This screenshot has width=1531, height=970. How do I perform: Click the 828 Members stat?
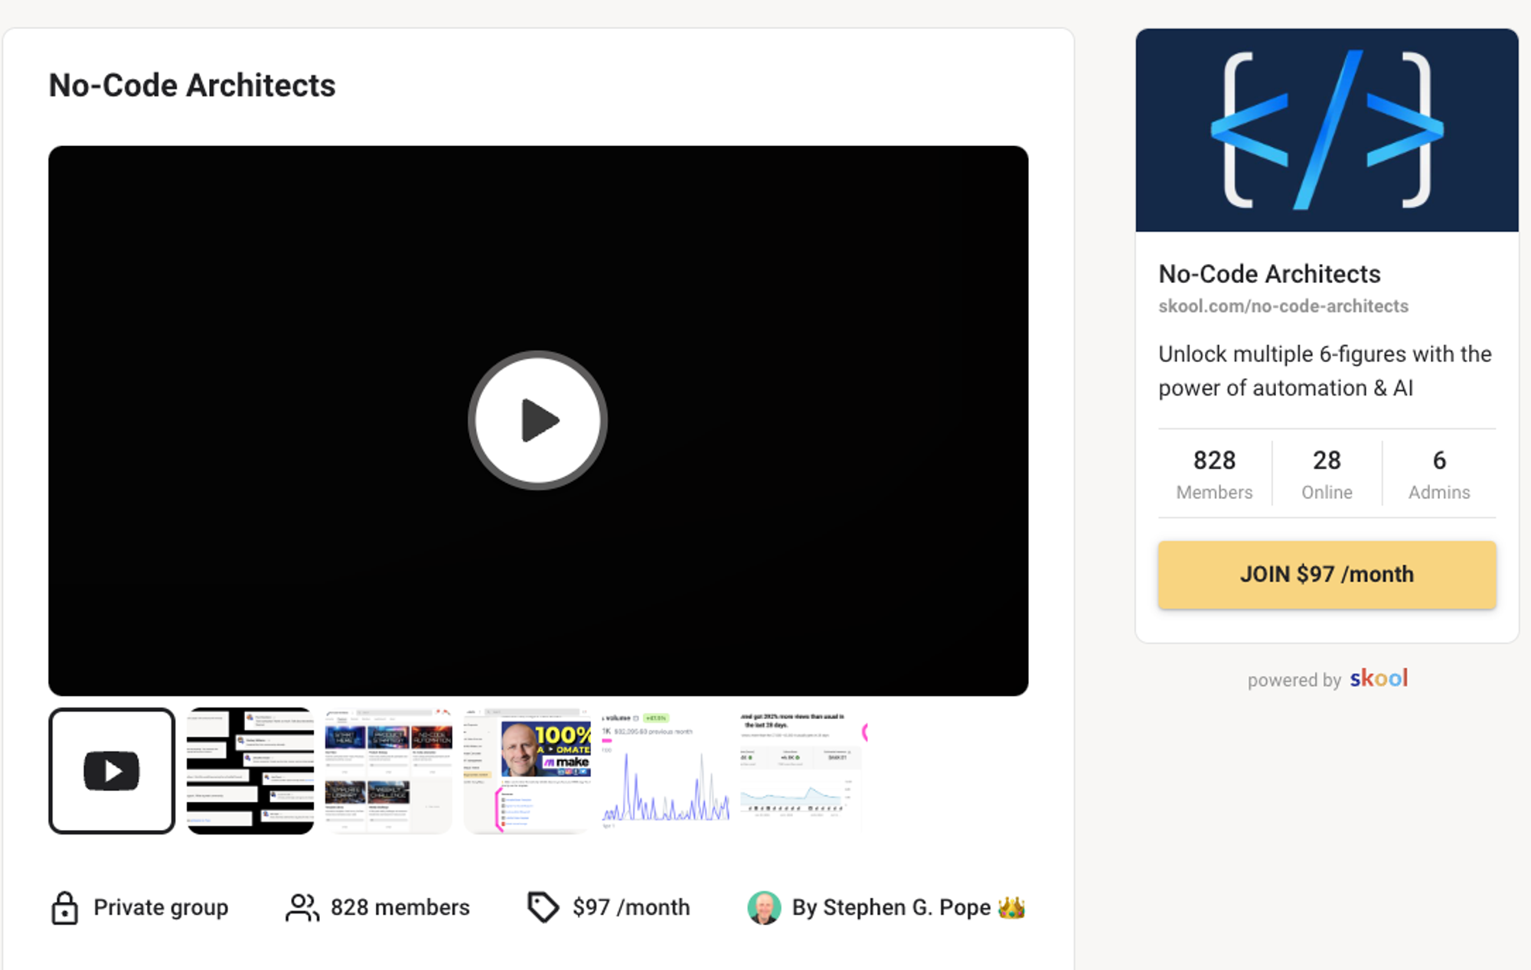pos(1214,474)
